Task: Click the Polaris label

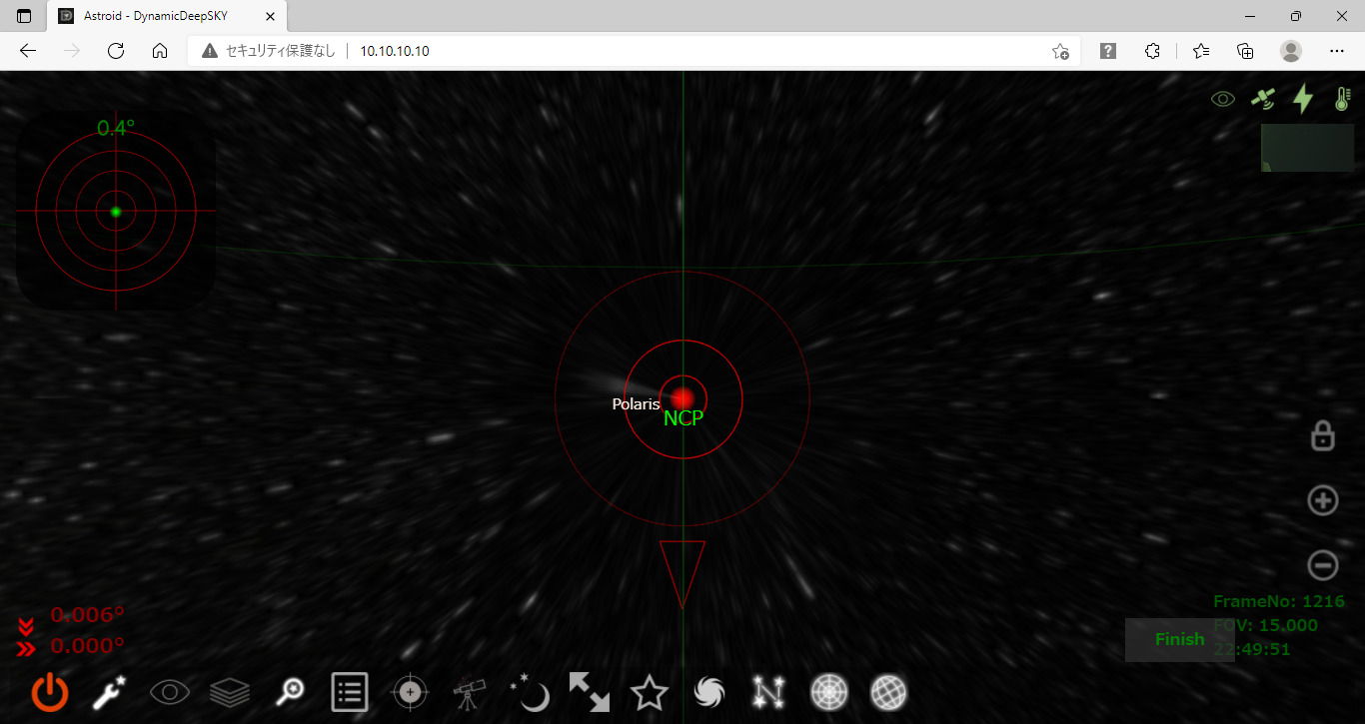Action: coord(637,403)
